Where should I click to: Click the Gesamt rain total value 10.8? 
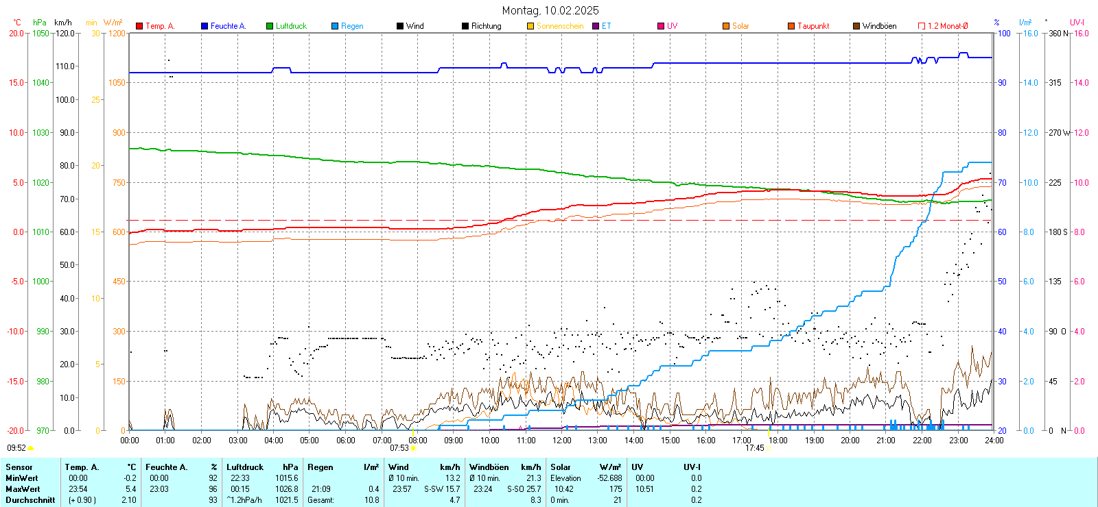click(x=371, y=500)
